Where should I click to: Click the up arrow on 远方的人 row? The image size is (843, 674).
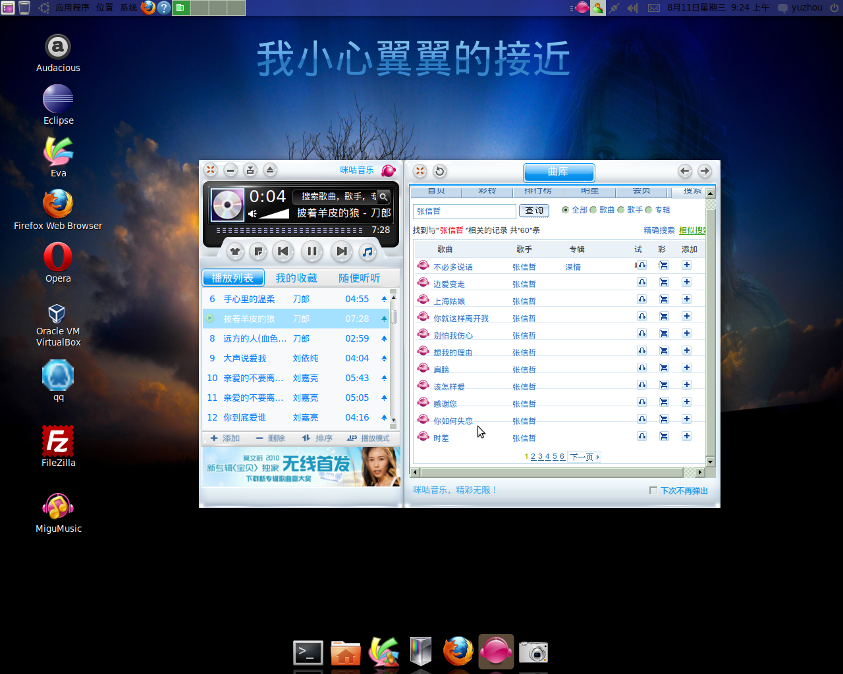384,338
